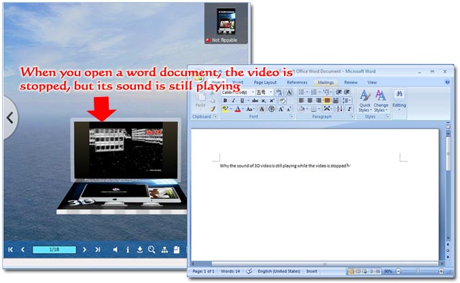Screen dimensions: 460x283
Task: Toggle Show/Hide paragraph marks
Action: coord(349,109)
